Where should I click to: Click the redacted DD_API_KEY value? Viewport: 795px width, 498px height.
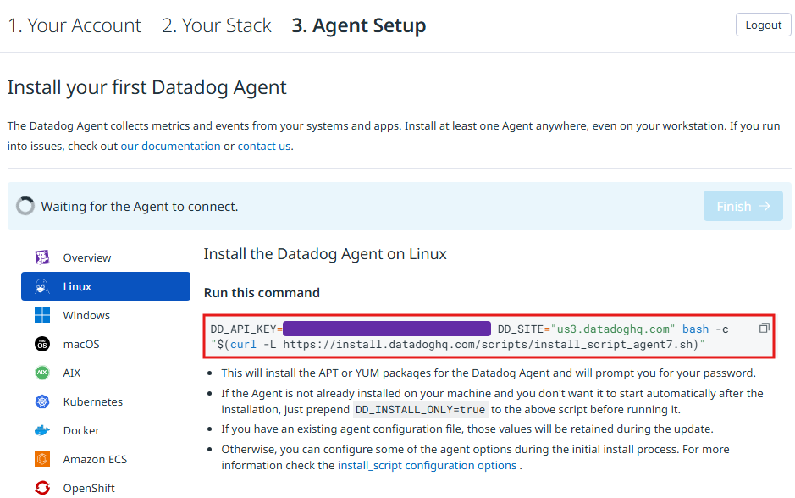387,329
